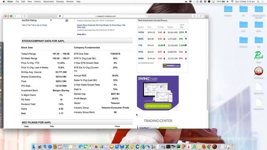Open Notification Center icon
Viewport: 267px width, 150px height.
point(262,2)
